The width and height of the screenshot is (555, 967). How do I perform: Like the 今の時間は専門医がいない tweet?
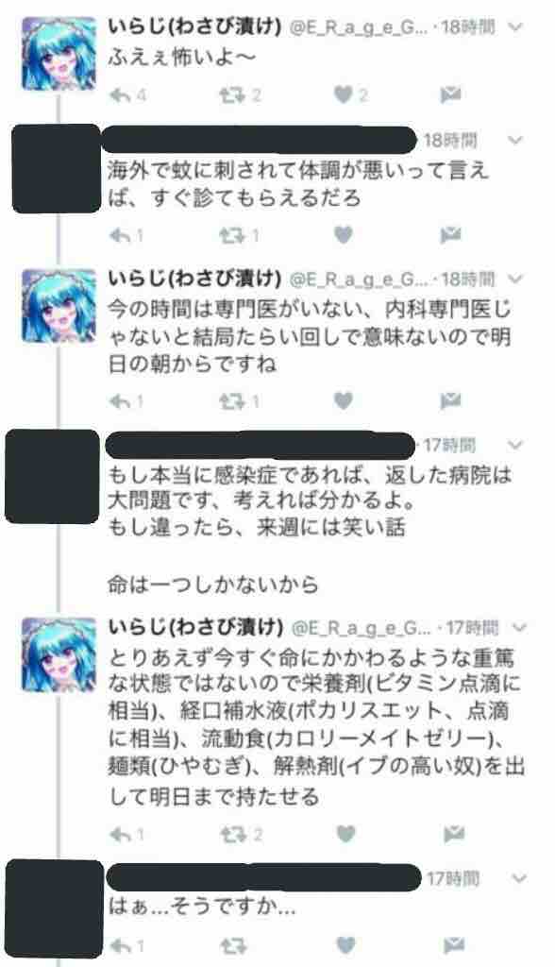click(343, 401)
